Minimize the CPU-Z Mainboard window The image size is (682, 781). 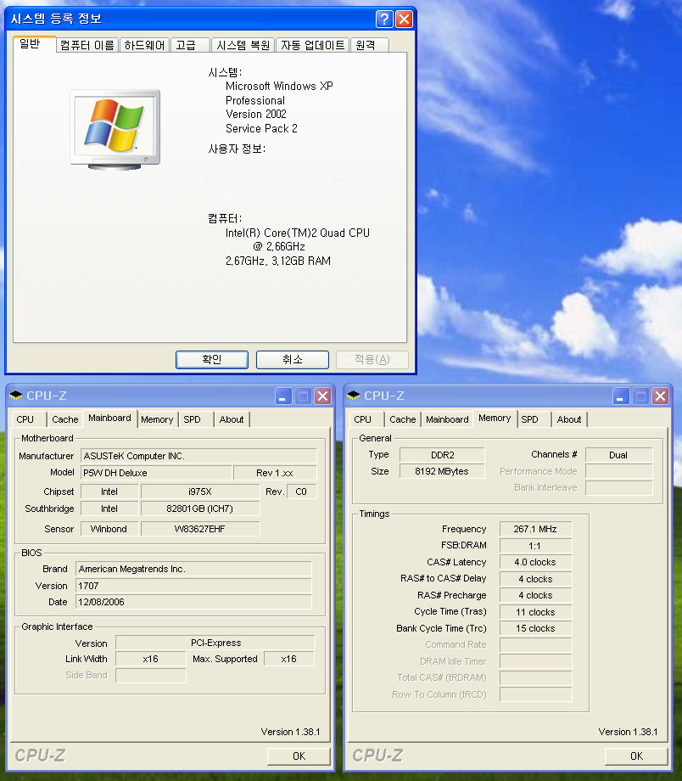283,396
